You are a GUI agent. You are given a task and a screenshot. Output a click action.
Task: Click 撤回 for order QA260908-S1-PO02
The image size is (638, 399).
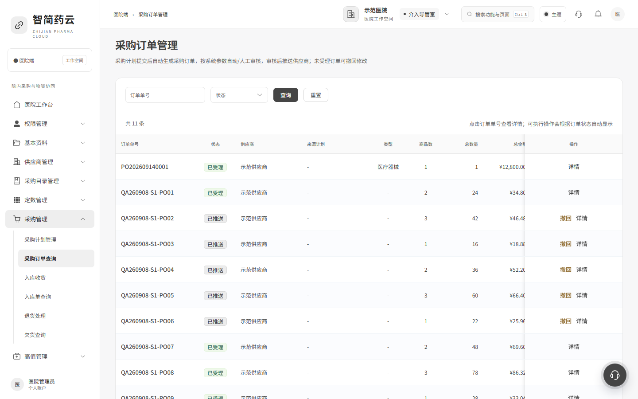pyautogui.click(x=566, y=218)
